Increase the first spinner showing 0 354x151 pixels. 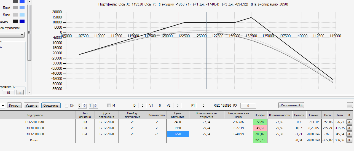84,104
